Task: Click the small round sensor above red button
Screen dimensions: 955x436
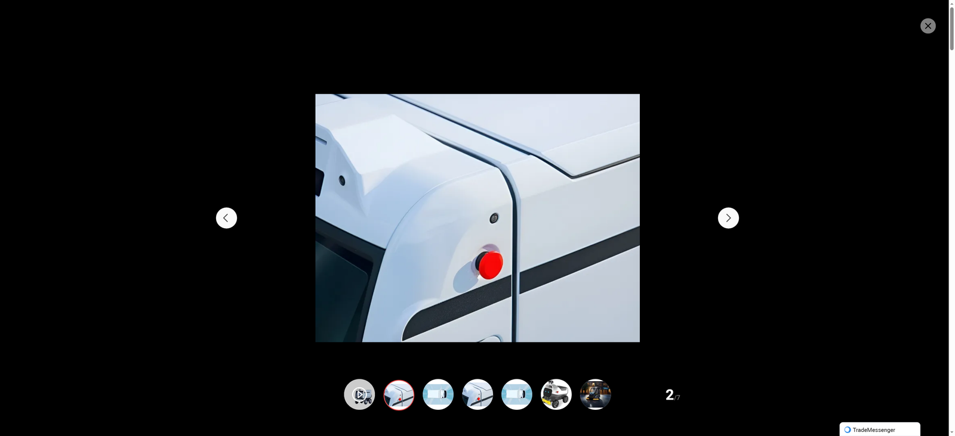Action: point(494,219)
